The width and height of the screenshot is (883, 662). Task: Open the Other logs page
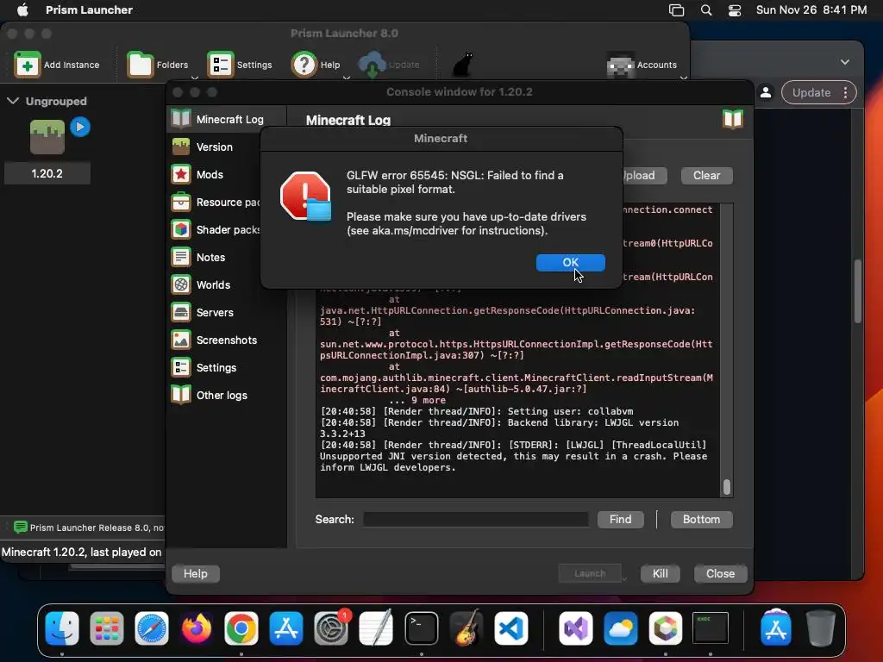(227, 395)
